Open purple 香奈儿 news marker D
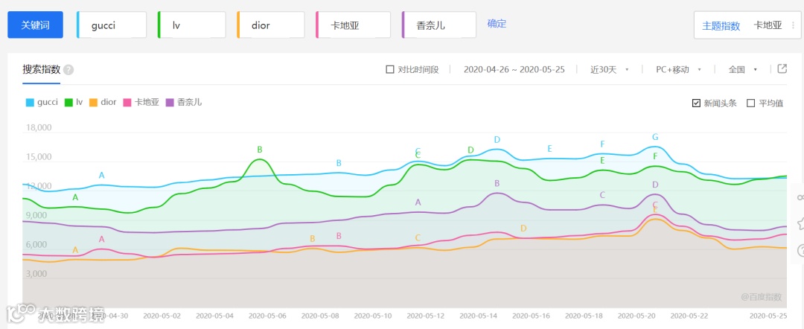 pyautogui.click(x=655, y=185)
